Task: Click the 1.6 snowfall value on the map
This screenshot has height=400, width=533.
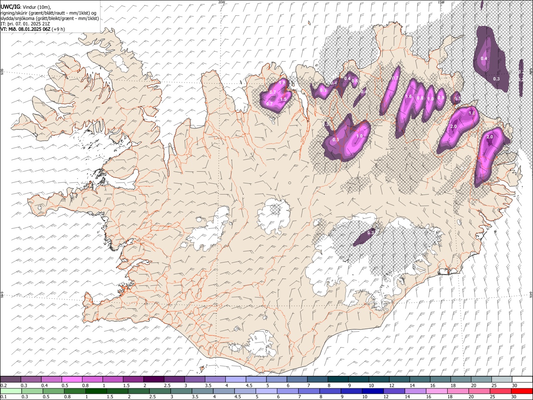Action: coord(408,97)
